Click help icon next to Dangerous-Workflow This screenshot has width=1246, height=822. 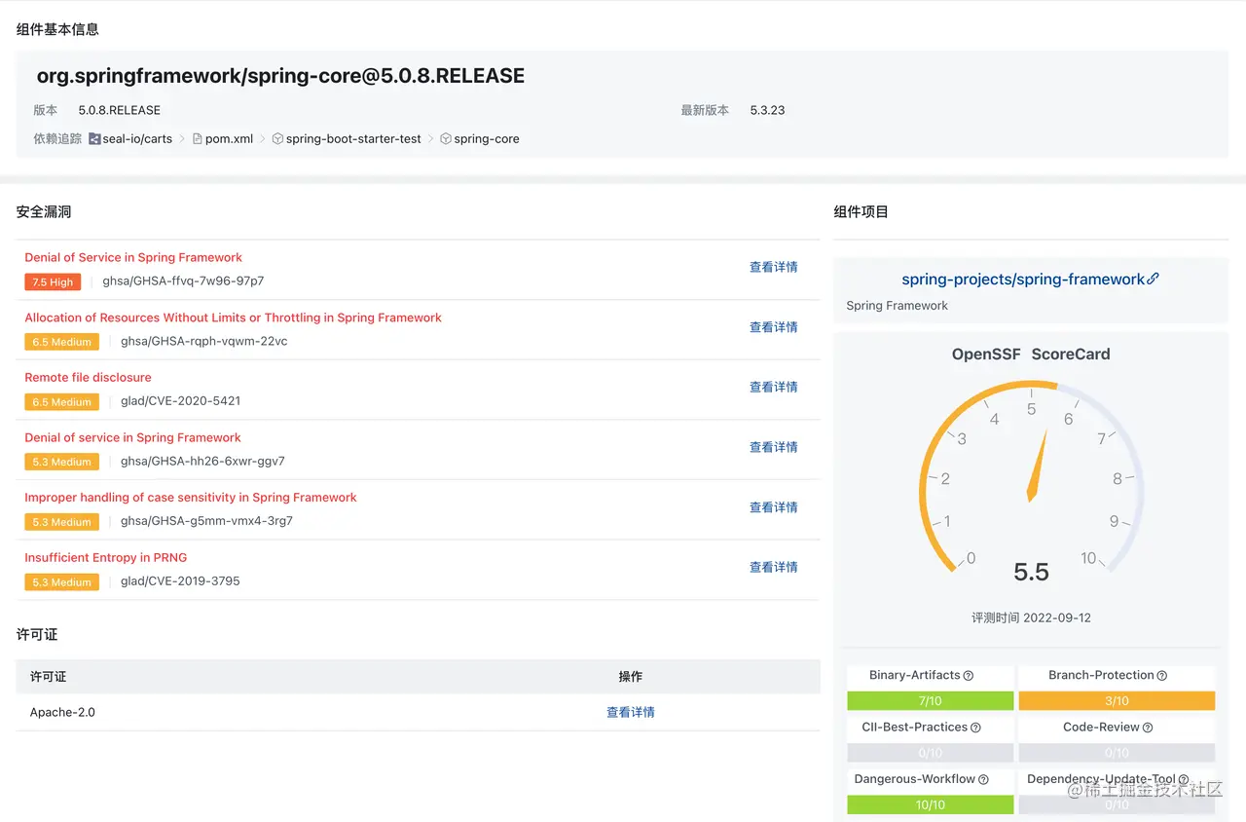[983, 779]
